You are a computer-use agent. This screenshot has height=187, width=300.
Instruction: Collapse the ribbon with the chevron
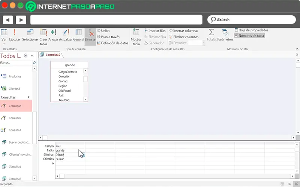[297, 49]
